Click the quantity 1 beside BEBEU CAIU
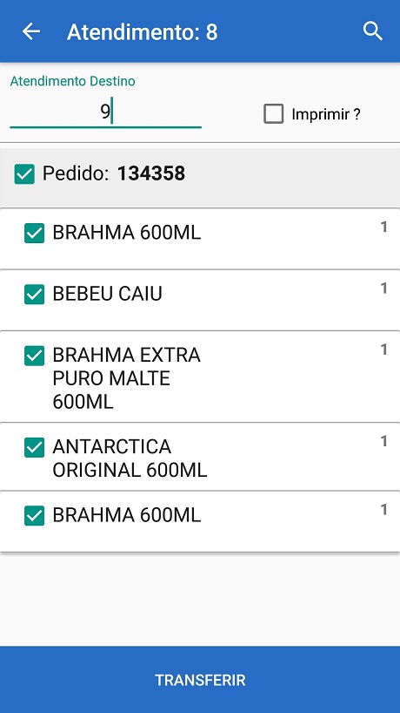 (383, 289)
